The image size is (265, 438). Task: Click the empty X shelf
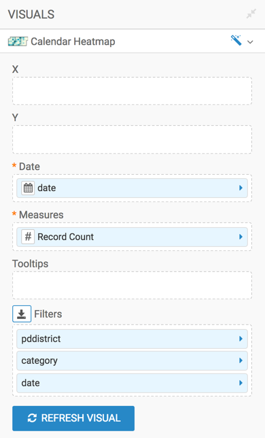(132, 91)
